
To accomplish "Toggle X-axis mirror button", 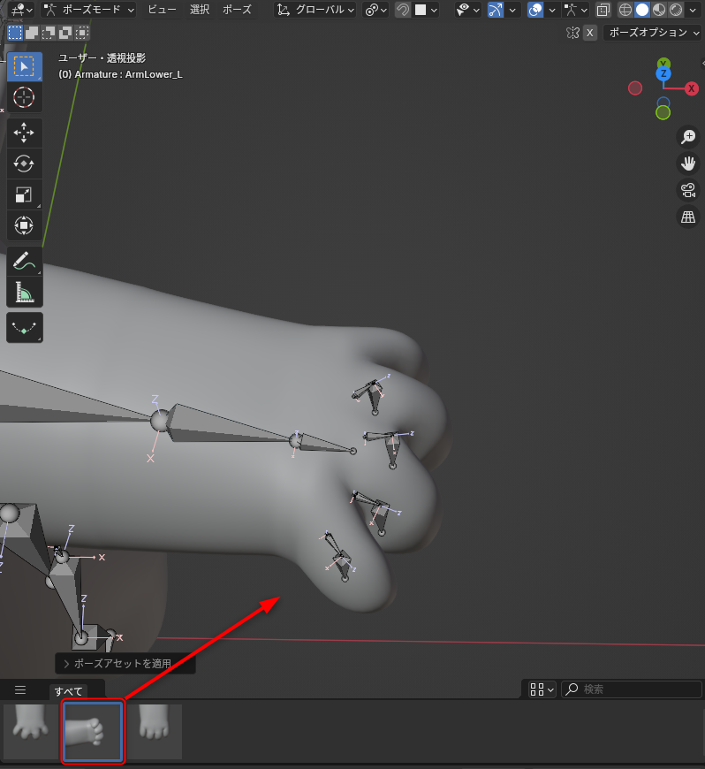I will [589, 33].
